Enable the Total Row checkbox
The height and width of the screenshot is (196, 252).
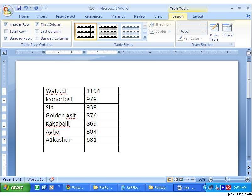[6, 31]
